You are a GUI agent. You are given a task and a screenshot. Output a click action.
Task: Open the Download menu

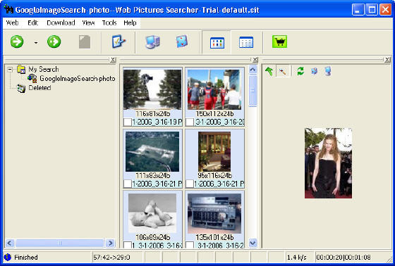click(61, 23)
